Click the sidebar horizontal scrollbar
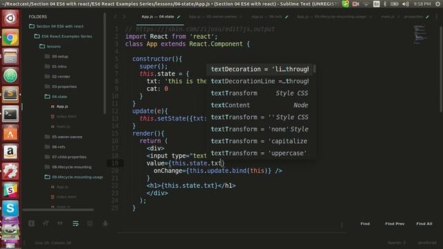Screen dimensions: 443x249 [x=58, y=210]
